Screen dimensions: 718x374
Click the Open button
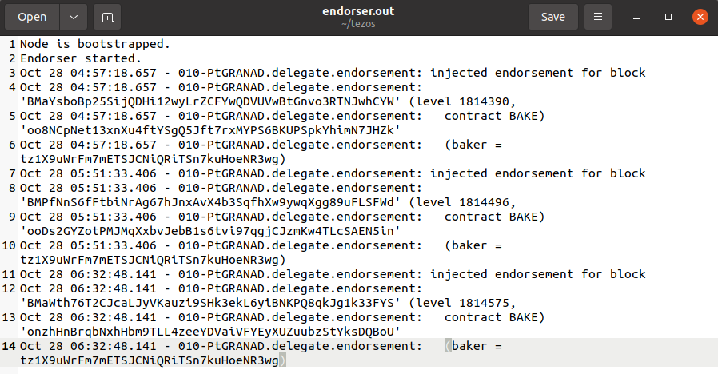pyautogui.click(x=32, y=17)
